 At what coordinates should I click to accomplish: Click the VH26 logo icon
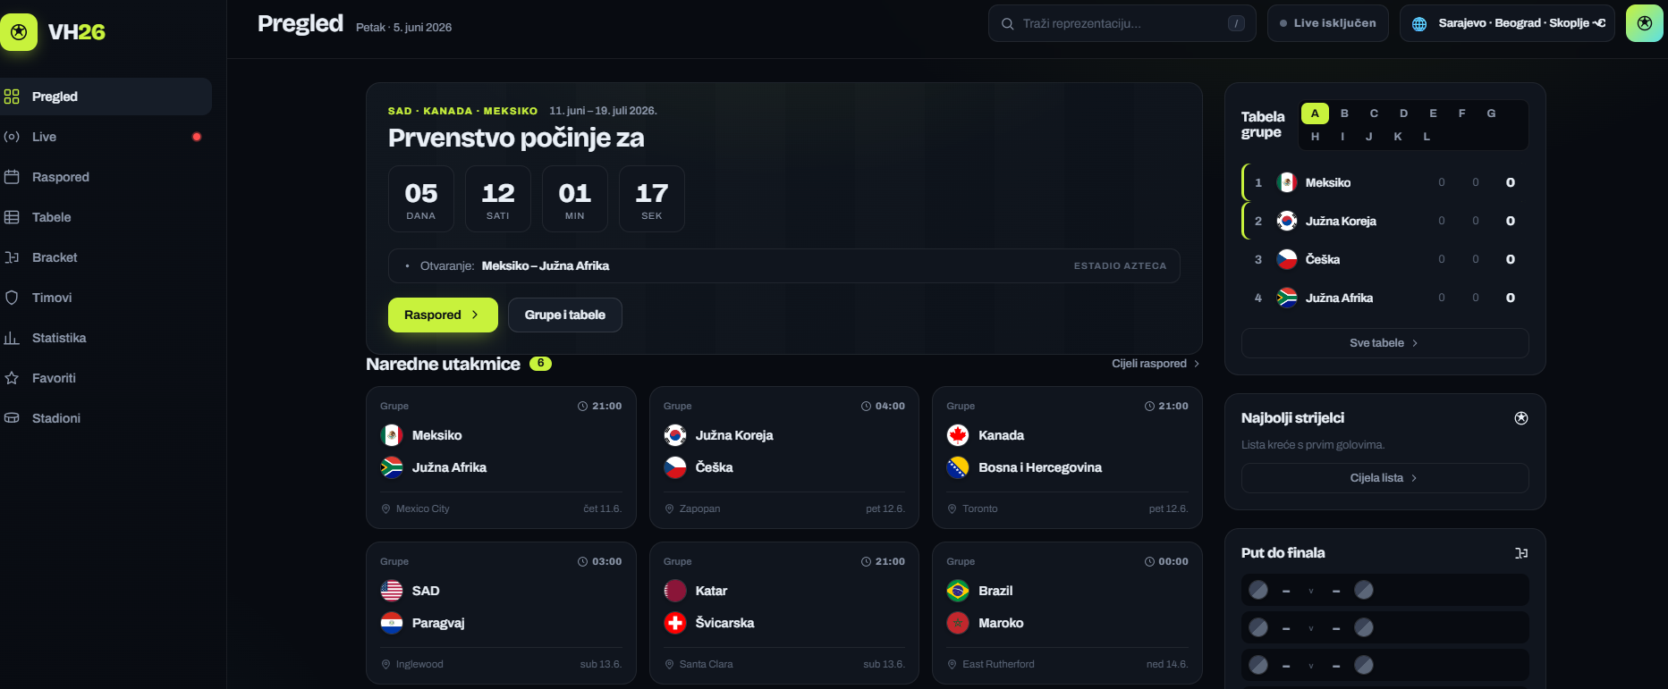[x=19, y=32]
